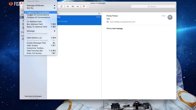Select the Fozzy message at 11:35
The height and width of the screenshot is (110, 196).
pyautogui.click(x=79, y=20)
